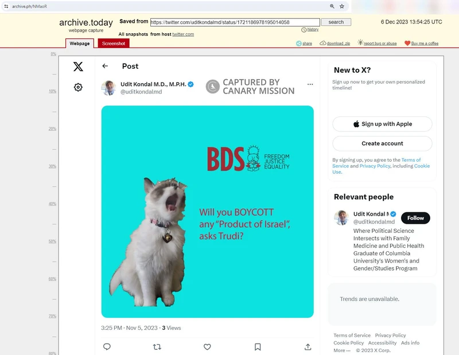Click the Saved from URL field
The width and height of the screenshot is (459, 355).
click(235, 22)
